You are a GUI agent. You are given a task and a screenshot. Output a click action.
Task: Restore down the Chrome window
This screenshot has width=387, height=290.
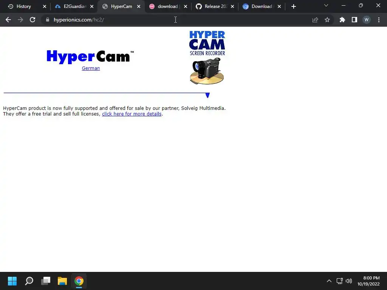click(x=361, y=5)
